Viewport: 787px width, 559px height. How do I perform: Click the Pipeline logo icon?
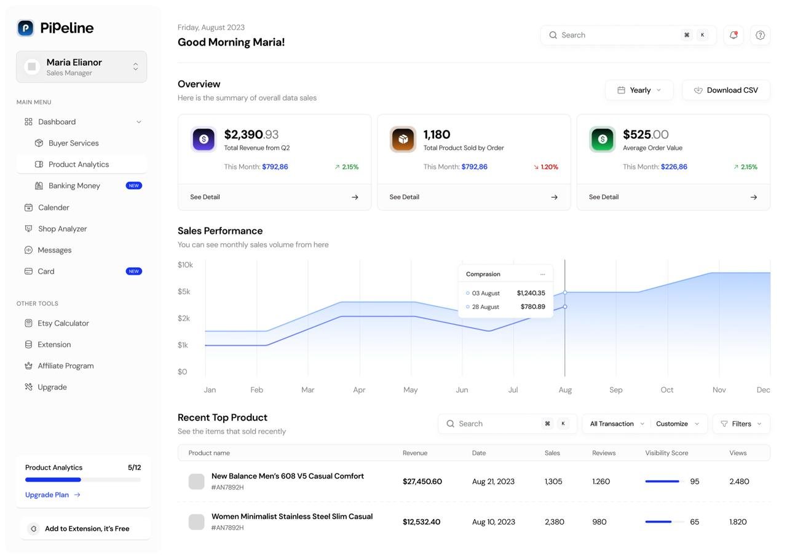pyautogui.click(x=25, y=28)
